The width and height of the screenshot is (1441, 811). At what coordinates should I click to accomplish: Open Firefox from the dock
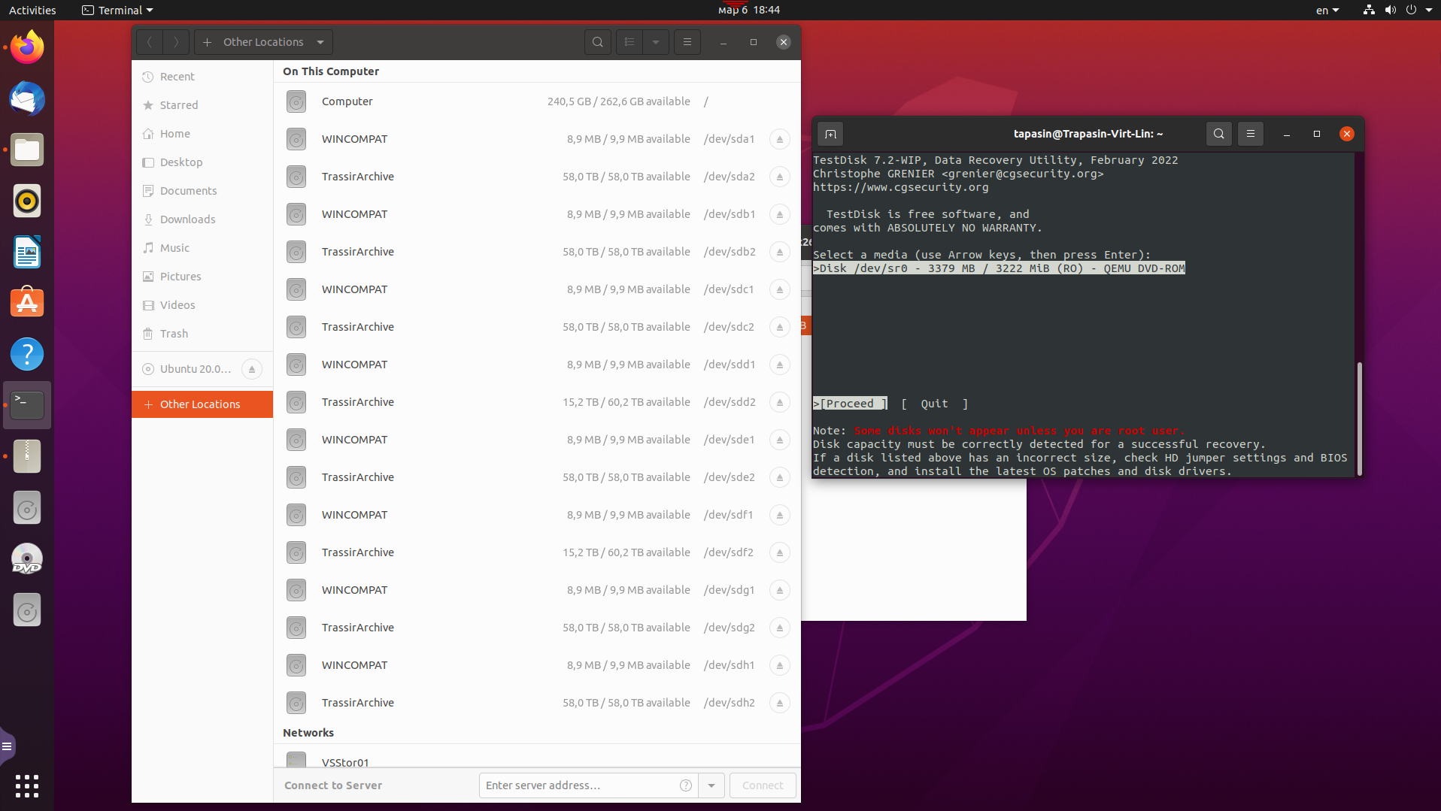pyautogui.click(x=27, y=48)
